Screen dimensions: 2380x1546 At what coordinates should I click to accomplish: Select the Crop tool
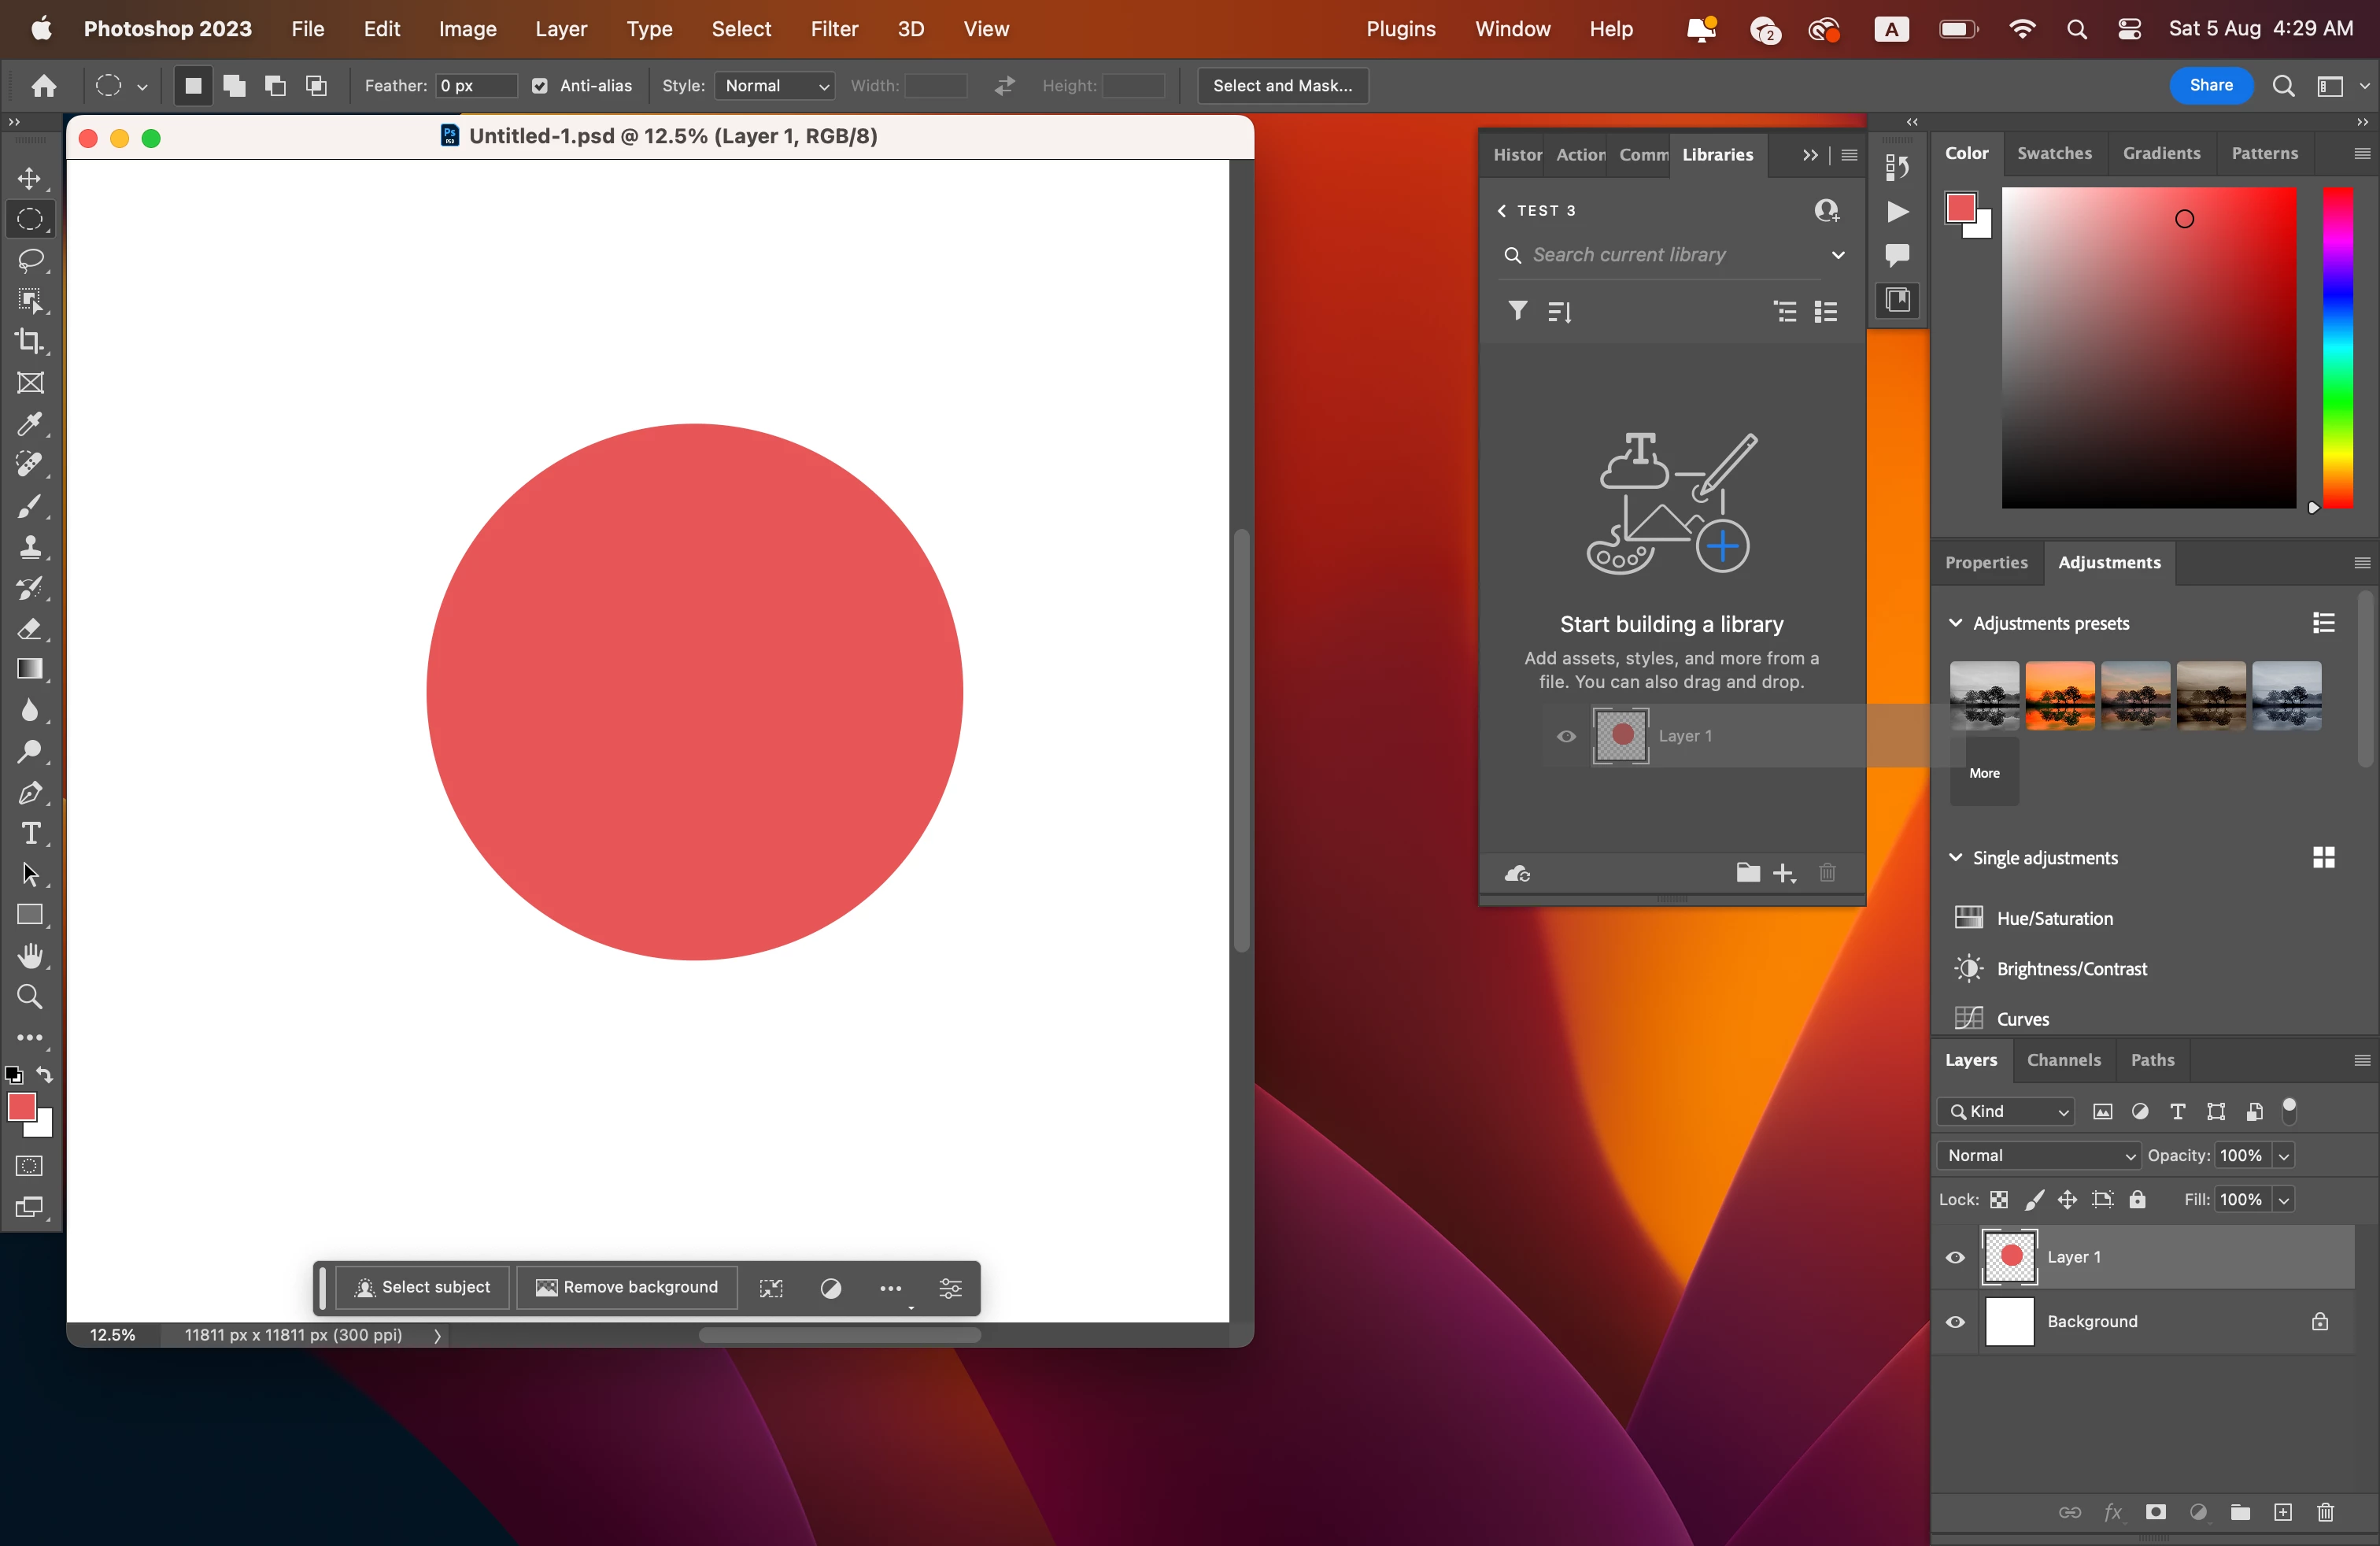[30, 342]
